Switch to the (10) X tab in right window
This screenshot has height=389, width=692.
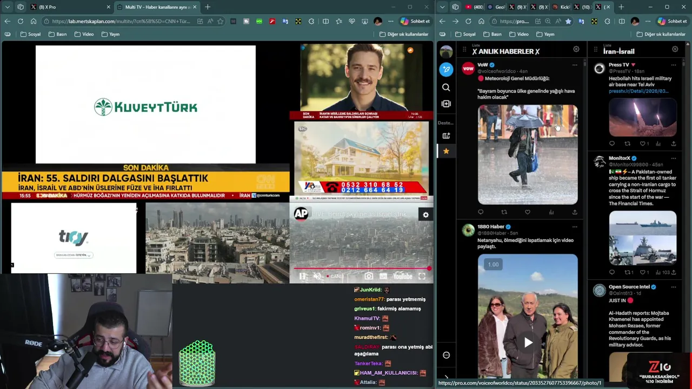(583, 7)
